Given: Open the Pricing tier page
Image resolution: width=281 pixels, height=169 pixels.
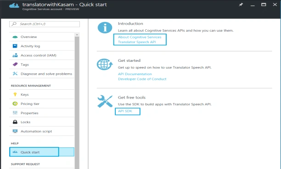Looking at the screenshot, I should point(42,104).
